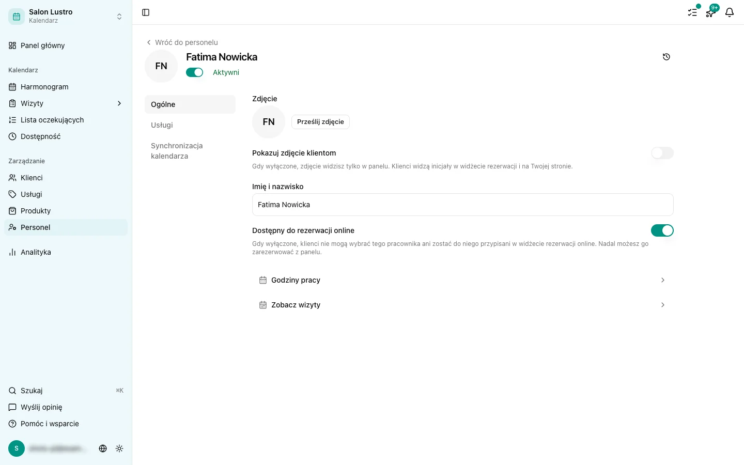Image resolution: width=744 pixels, height=465 pixels.
Task: Open Analityka in sidebar
Action: point(66,252)
